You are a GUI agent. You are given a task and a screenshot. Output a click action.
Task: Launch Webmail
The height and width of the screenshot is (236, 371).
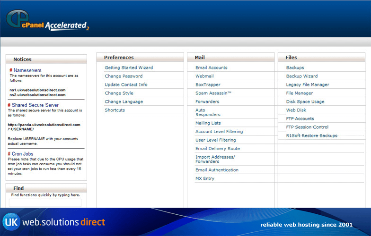[204, 76]
